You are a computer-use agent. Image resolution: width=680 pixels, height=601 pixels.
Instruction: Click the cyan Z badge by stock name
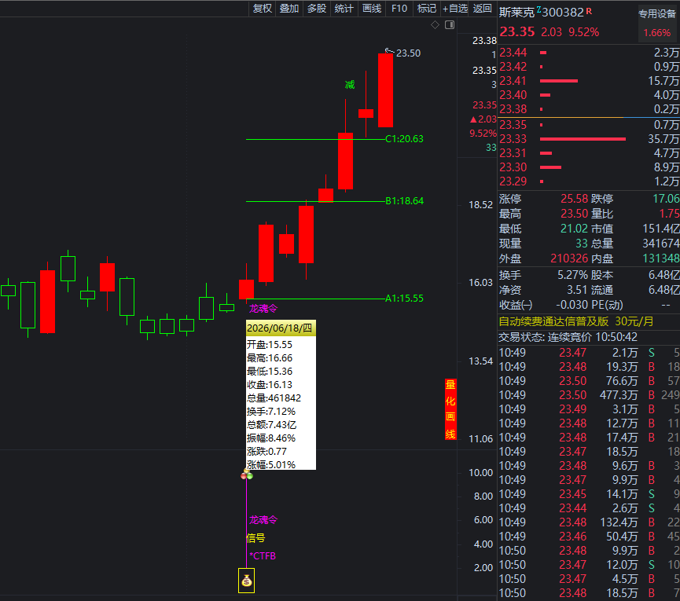pyautogui.click(x=538, y=9)
